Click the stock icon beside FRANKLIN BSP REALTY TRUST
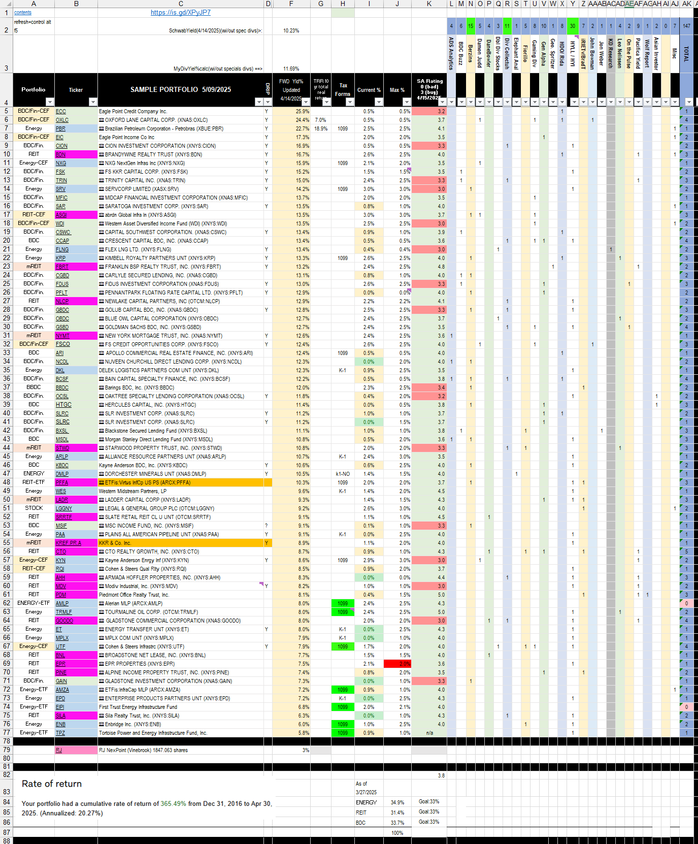 [102, 267]
